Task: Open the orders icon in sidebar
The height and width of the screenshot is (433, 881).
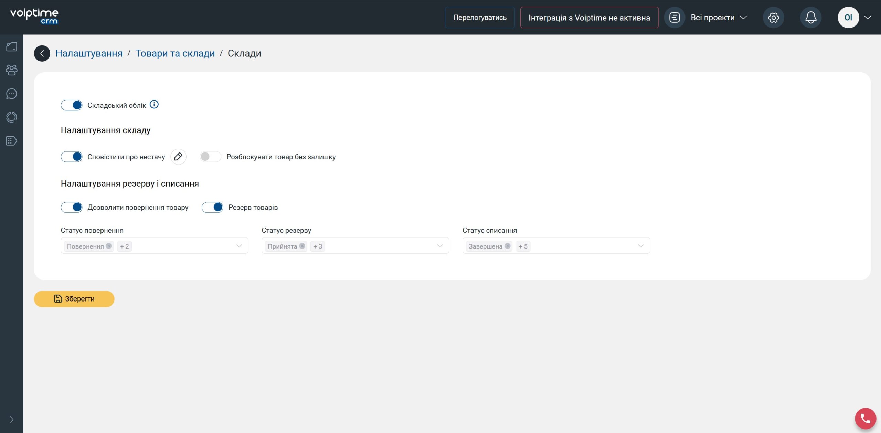Action: [12, 47]
